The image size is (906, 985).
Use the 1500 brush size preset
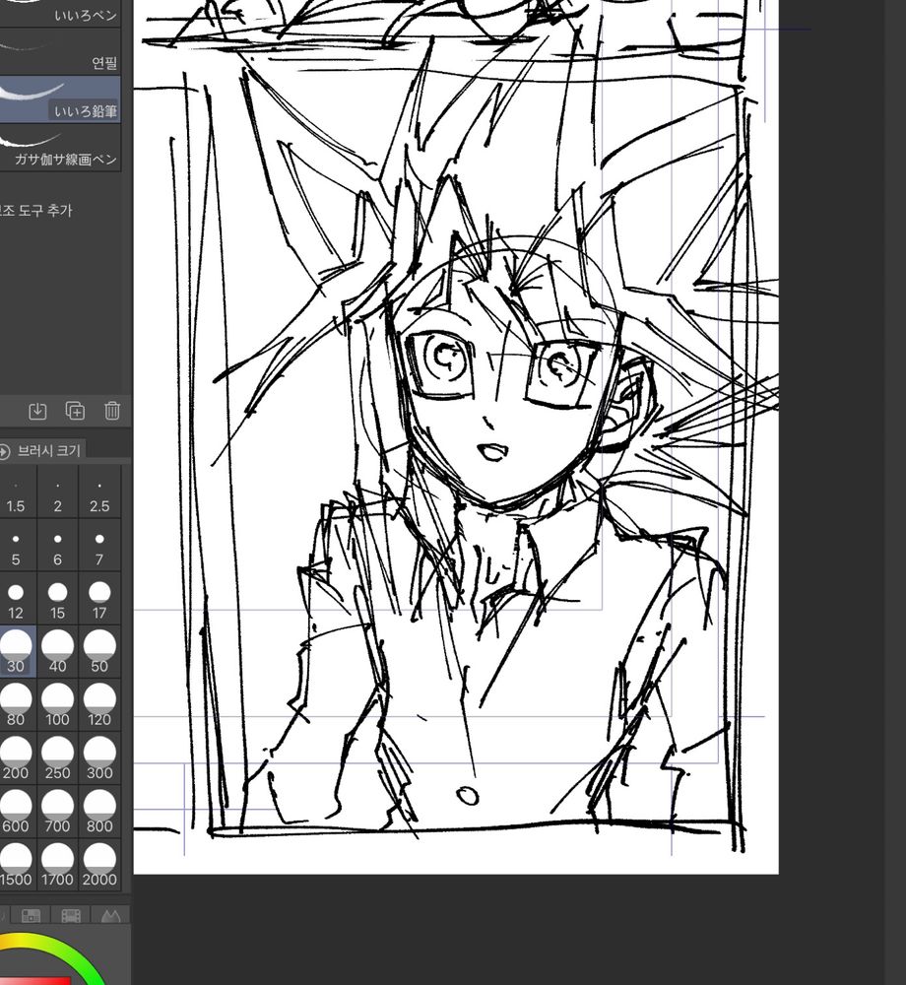[16, 866]
